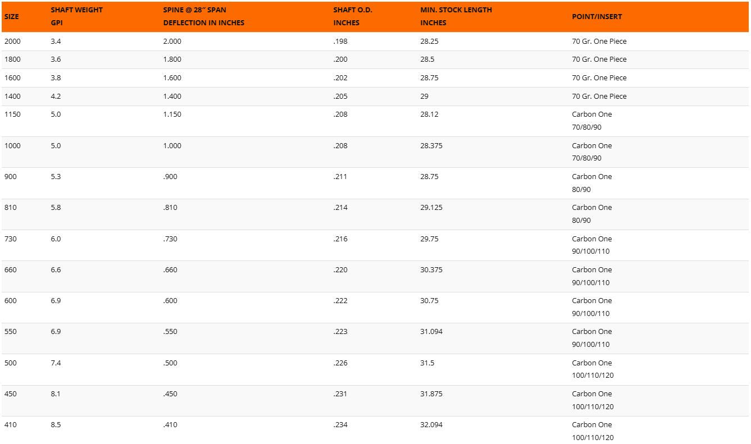Click the .205 shaft O.D. value
The height and width of the screenshot is (444, 751).
tap(340, 97)
